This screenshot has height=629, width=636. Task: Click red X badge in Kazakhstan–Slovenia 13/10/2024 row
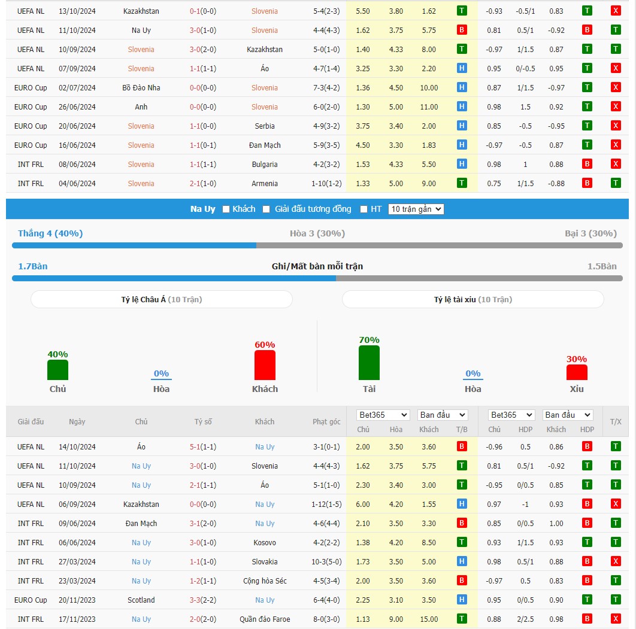[x=615, y=11]
